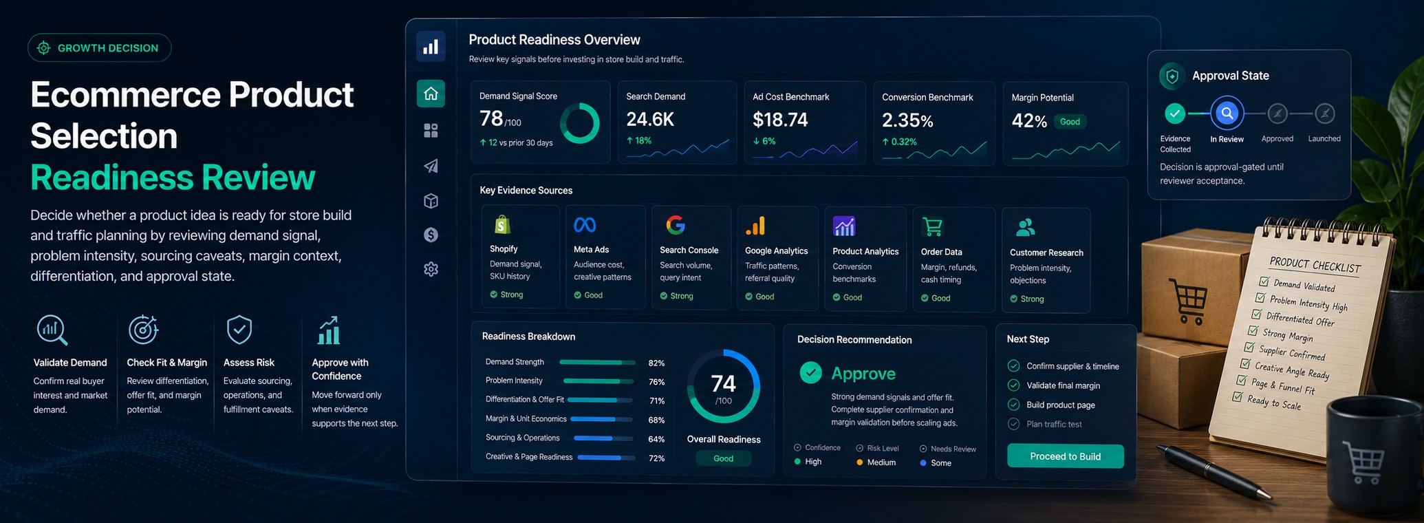Open the grid dashboard icon in sidebar
The image size is (1424, 523).
click(x=431, y=131)
